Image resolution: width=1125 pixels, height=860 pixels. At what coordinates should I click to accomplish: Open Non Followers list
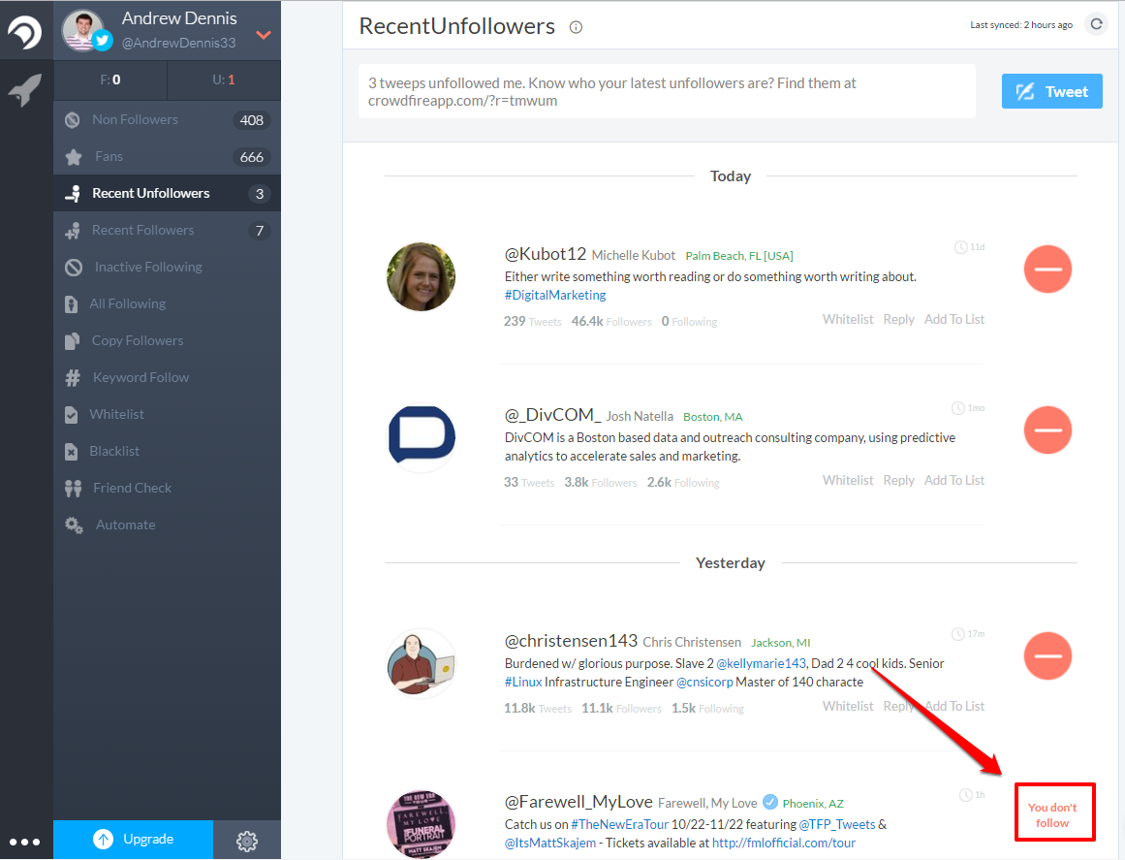coord(135,120)
